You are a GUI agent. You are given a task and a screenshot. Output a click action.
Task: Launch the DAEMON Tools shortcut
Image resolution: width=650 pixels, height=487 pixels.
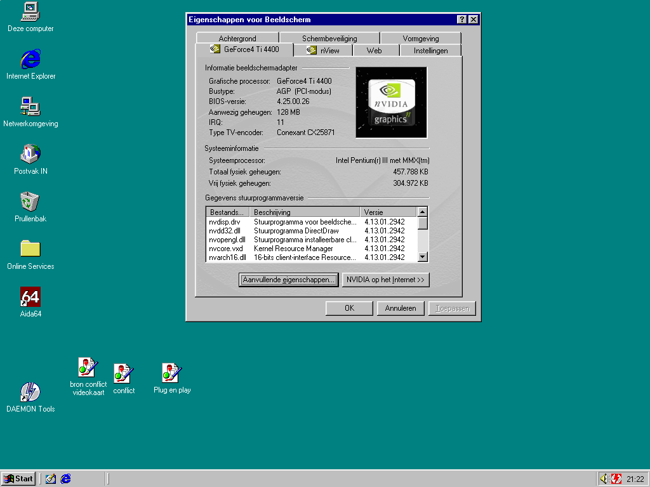point(30,393)
